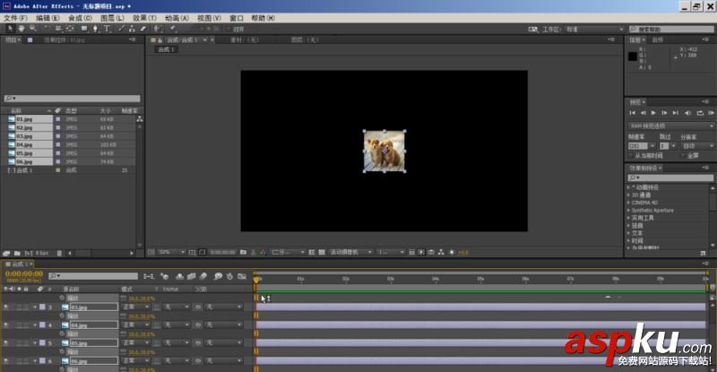The width and height of the screenshot is (717, 372).
Task: Select the Puppet Pin tool
Action: click(173, 29)
